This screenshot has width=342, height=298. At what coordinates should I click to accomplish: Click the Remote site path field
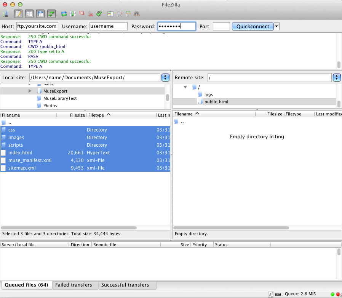[270, 77]
